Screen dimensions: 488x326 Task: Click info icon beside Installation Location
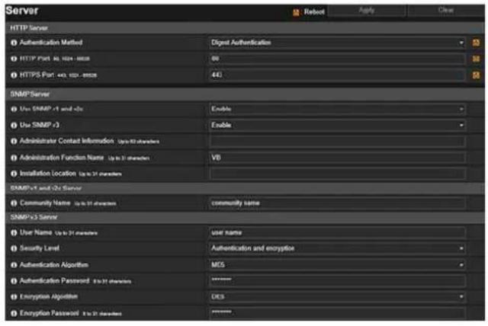tap(14, 174)
